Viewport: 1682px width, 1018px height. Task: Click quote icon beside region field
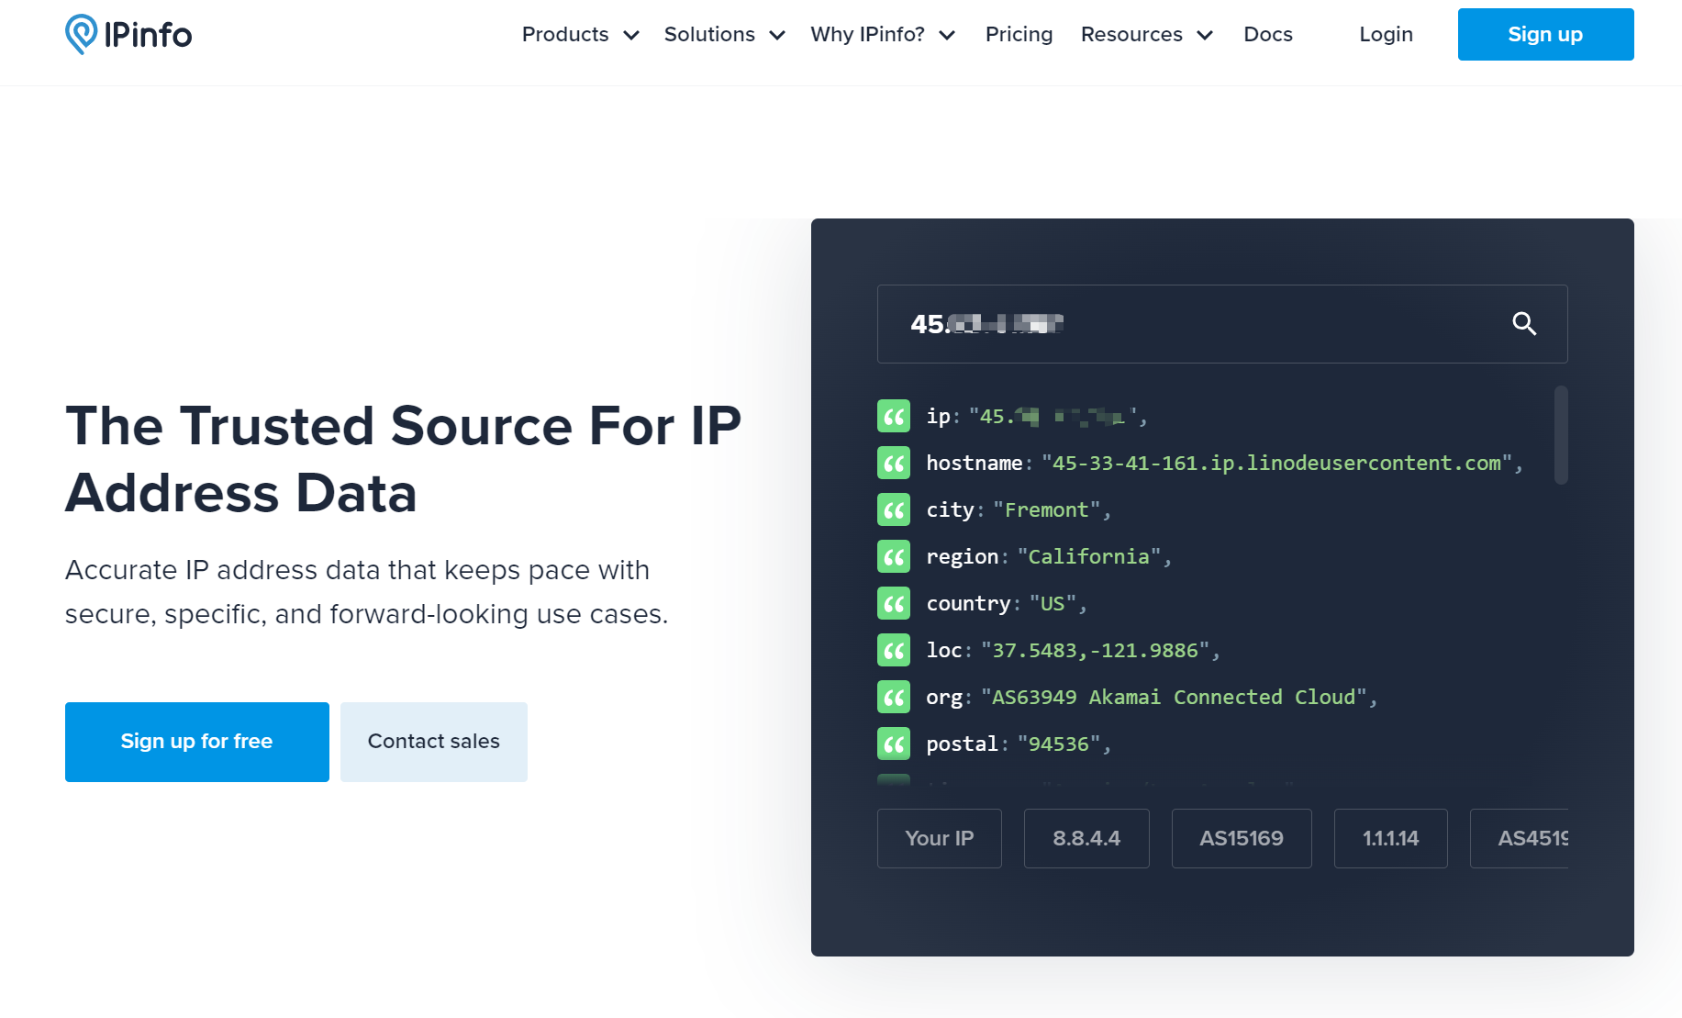coord(894,556)
